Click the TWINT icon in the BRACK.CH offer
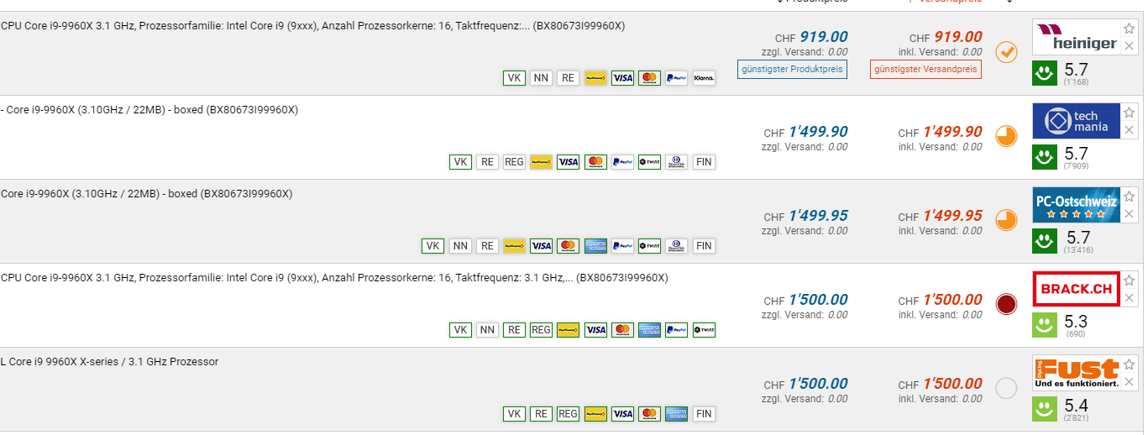The height and width of the screenshot is (435, 1148). tap(704, 330)
